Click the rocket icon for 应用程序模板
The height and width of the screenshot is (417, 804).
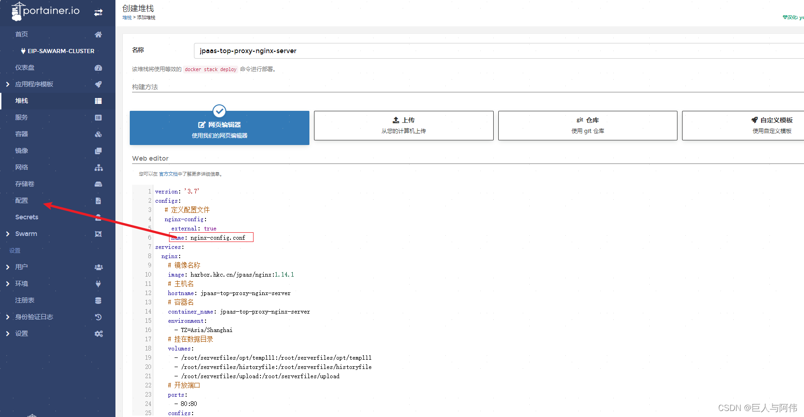pyautogui.click(x=98, y=84)
